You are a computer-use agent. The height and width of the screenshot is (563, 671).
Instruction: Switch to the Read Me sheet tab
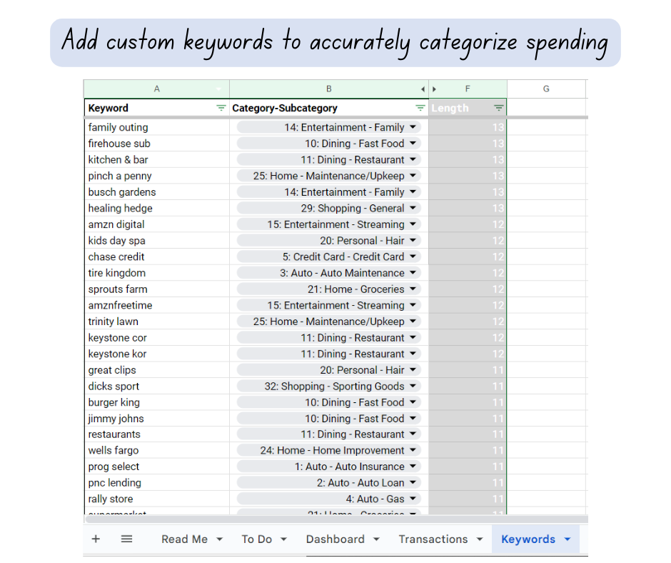coord(184,539)
